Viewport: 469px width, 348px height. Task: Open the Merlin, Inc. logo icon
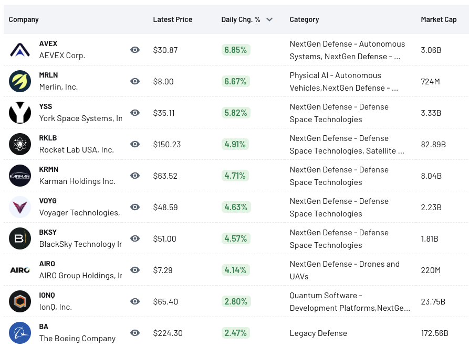pyautogui.click(x=20, y=81)
